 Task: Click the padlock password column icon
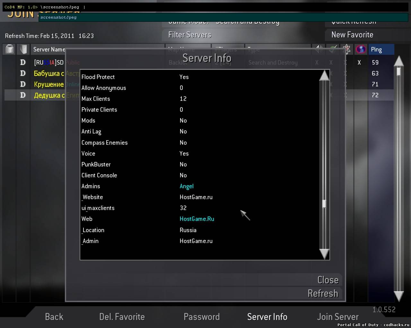tap(10, 49)
